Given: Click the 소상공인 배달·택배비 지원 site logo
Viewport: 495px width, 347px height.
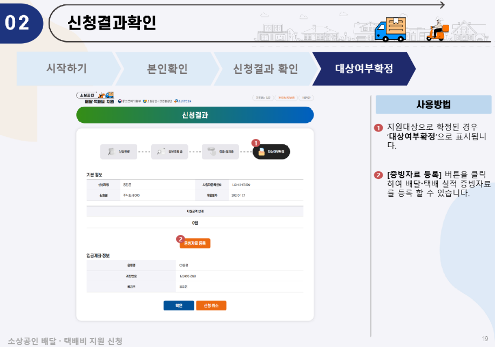Looking at the screenshot, I should (95, 98).
